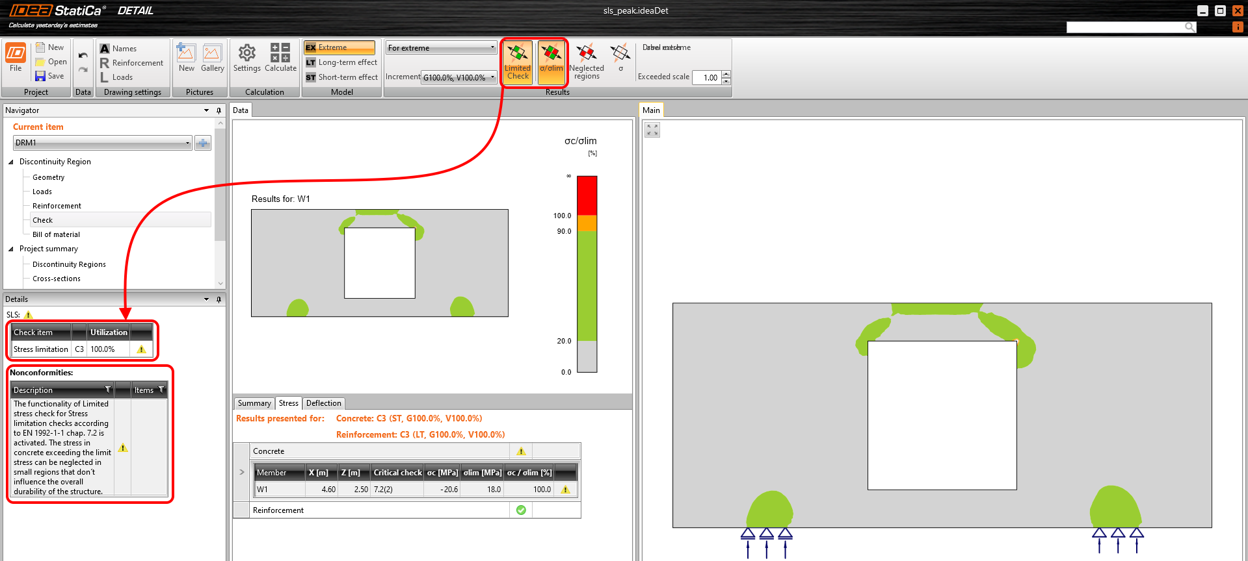Select the W1 member row
Viewport: 1248px width, 561px height.
[x=416, y=490]
